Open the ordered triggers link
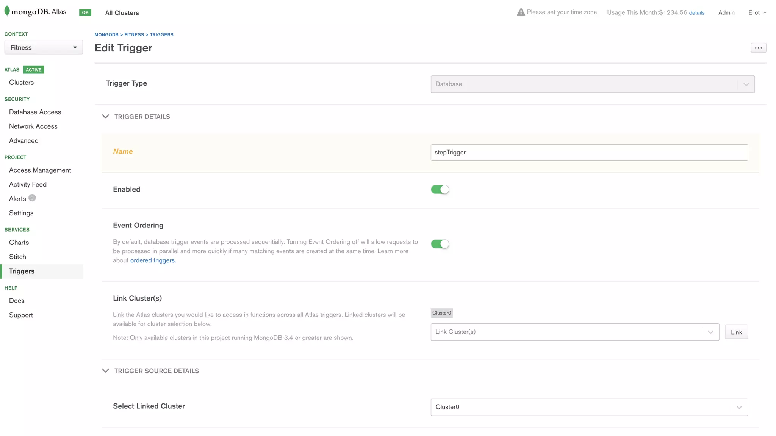 [152, 260]
